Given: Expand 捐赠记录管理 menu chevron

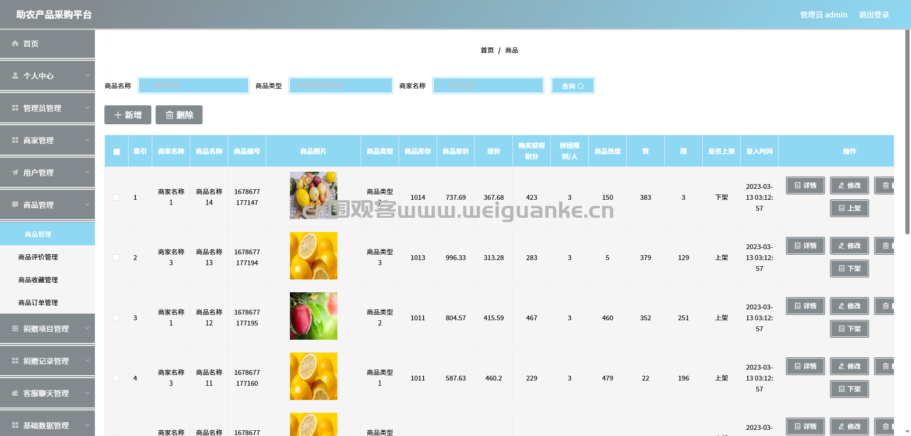Looking at the screenshot, I should pos(87,360).
